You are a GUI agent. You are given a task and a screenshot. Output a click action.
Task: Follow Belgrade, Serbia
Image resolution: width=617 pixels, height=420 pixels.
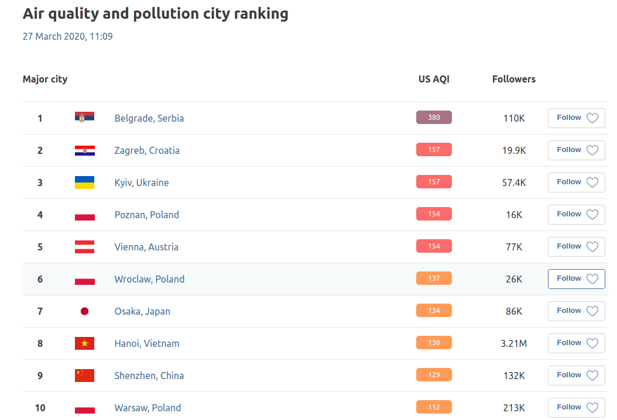click(576, 118)
